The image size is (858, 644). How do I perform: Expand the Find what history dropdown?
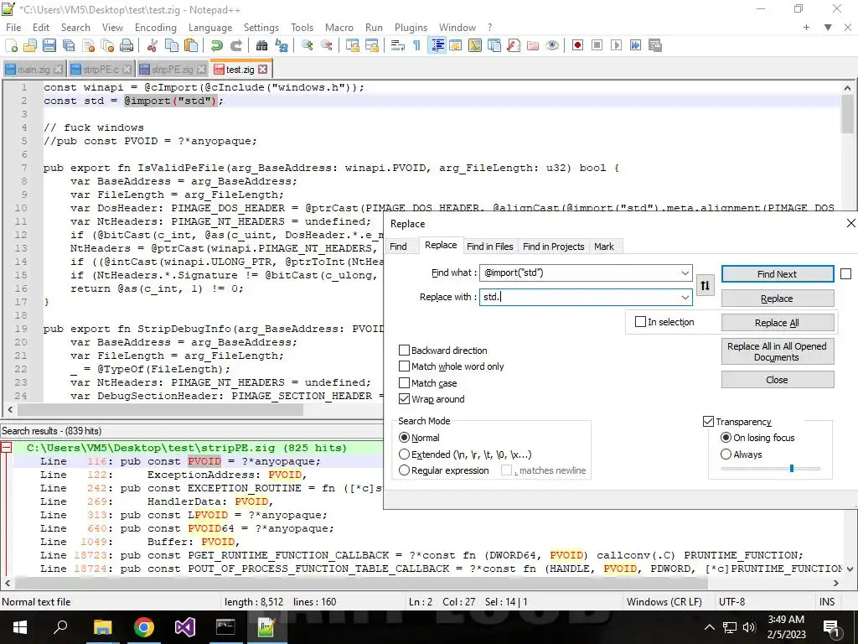(x=685, y=273)
